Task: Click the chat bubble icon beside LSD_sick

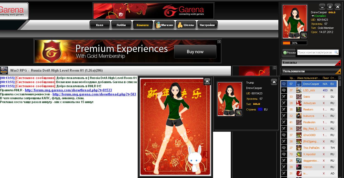Action: tap(284, 90)
